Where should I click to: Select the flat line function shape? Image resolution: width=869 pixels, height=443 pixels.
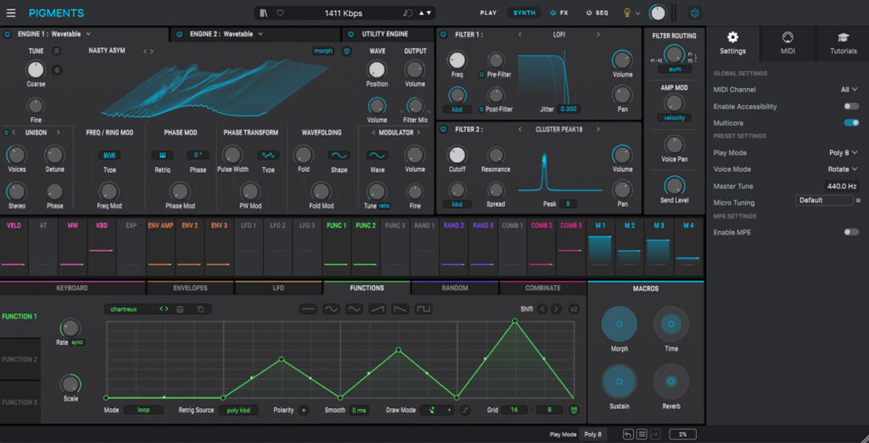coord(309,309)
